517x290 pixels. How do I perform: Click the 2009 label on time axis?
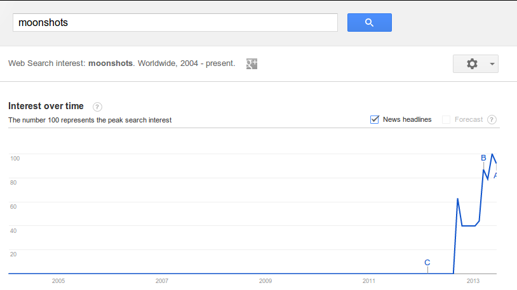[x=265, y=280]
